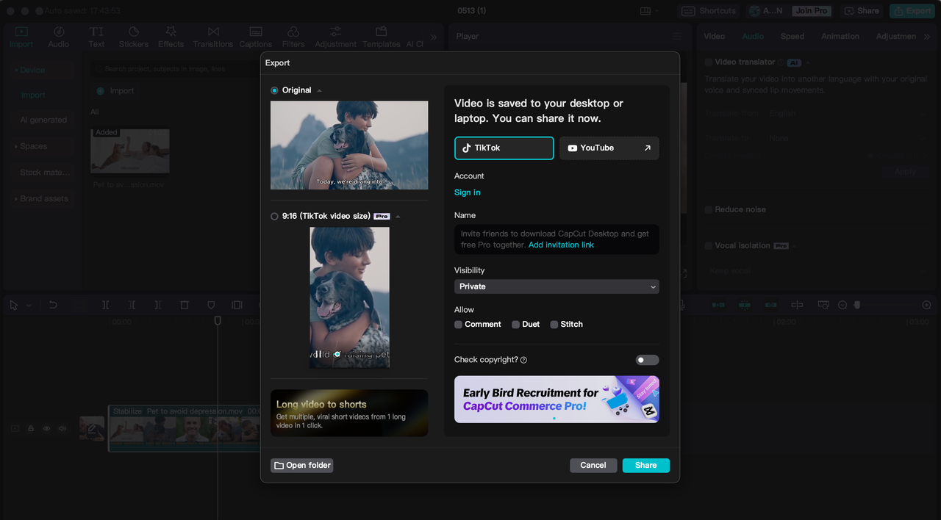Viewport: 941px width, 520px height.
Task: Switch to the Speed inspector tab
Action: (792, 37)
